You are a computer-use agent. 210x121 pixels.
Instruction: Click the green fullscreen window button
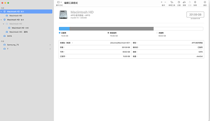pyautogui.click(x=8, y=3)
